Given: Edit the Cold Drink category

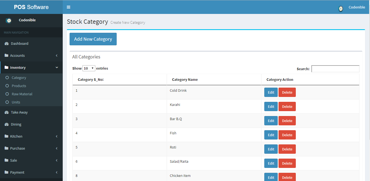Looking at the screenshot, I should 271,92.
